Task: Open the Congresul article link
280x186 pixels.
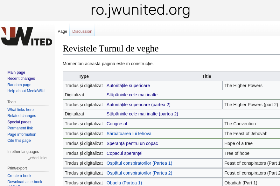Action: (x=117, y=124)
